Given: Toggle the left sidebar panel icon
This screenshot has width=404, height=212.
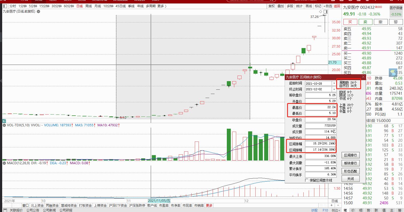Looking at the screenshot, I should click(x=5, y=6).
